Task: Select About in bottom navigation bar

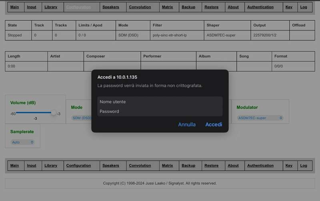Action: (x=233, y=166)
